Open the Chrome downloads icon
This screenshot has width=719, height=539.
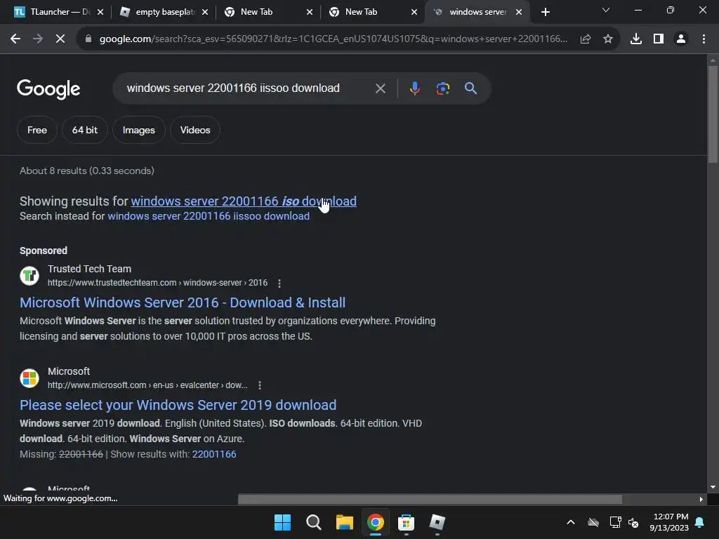pos(635,39)
